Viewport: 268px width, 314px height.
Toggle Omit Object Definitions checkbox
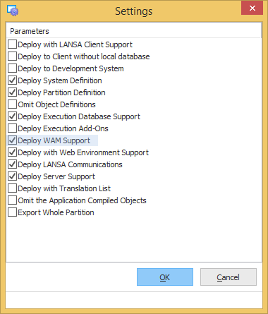[12, 104]
